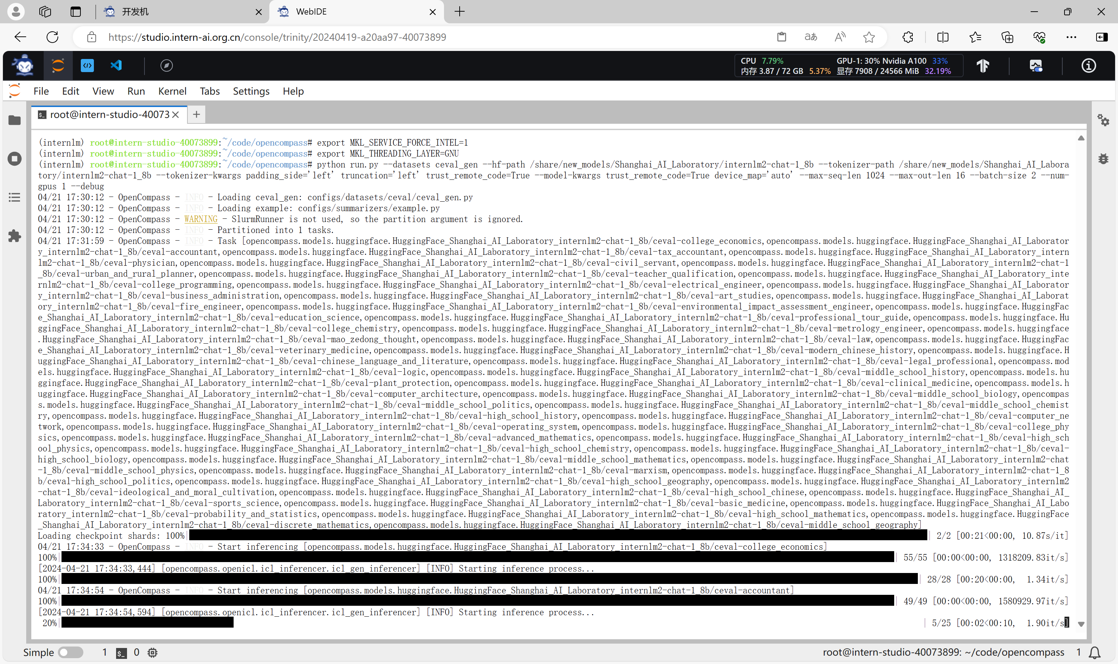Viewport: 1118px width, 664px height.
Task: Open the View menu
Action: tap(103, 91)
